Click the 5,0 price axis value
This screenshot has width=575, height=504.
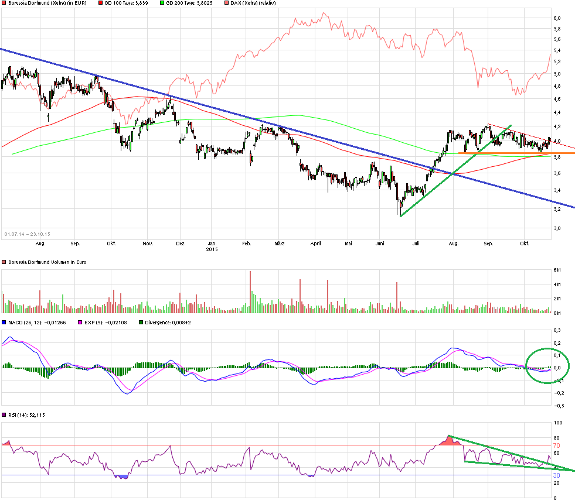point(557,74)
